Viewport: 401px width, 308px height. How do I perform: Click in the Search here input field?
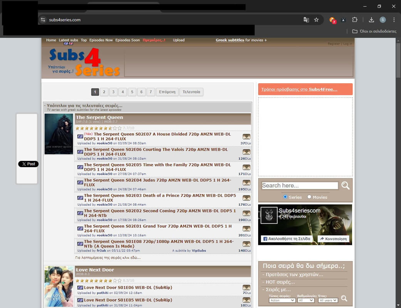coord(300,186)
